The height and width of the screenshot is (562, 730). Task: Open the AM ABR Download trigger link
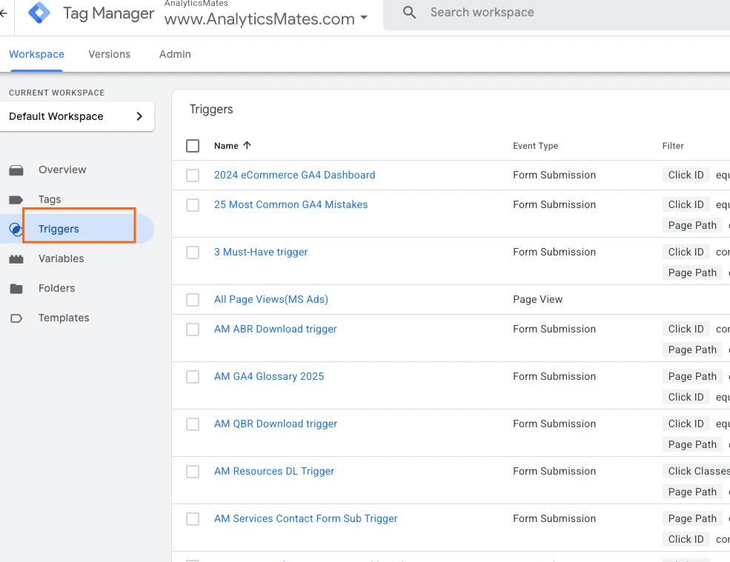(x=275, y=329)
